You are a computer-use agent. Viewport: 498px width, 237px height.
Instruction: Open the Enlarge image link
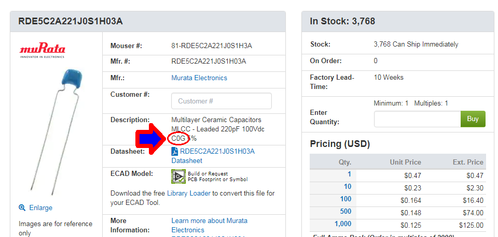[40, 208]
